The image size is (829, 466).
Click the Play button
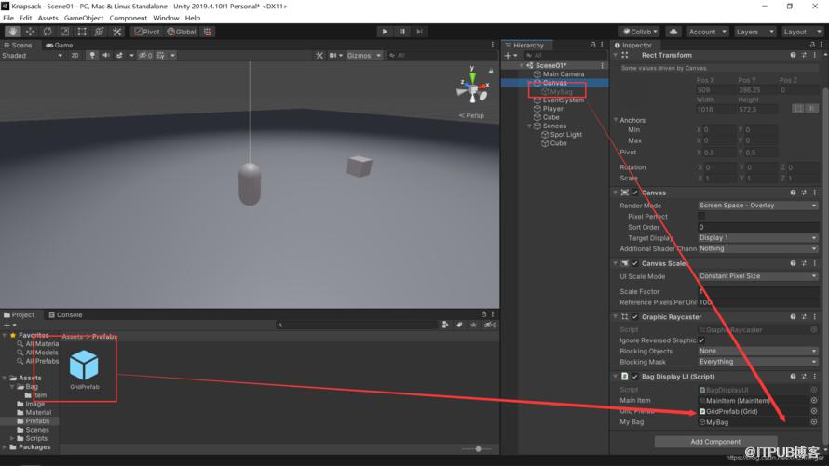385,32
